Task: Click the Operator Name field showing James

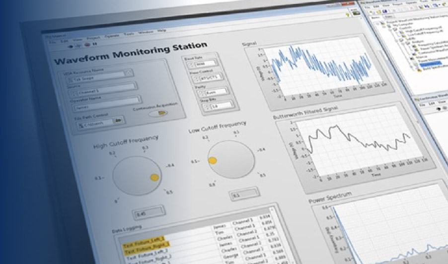Action: pos(107,104)
